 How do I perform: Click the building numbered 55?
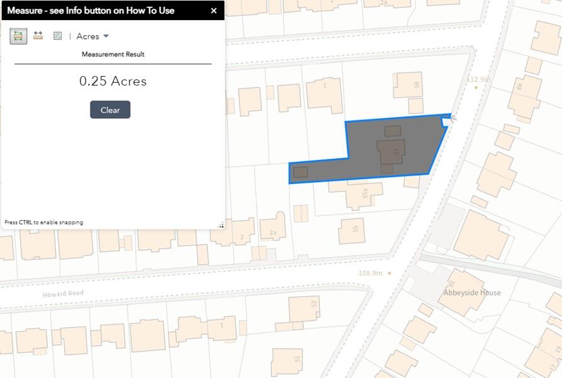[351, 230]
